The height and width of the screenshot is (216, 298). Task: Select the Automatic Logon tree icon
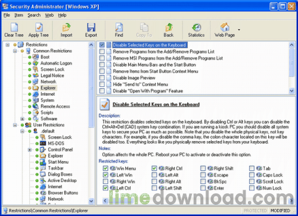(36, 63)
